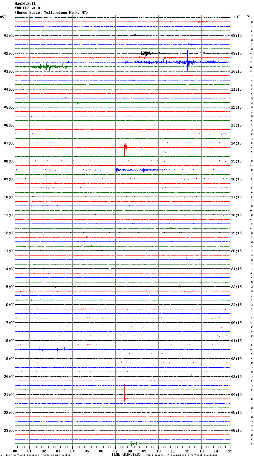254x459 pixels.
Task: Select the 07:00 MST time label
Action: (9, 143)
